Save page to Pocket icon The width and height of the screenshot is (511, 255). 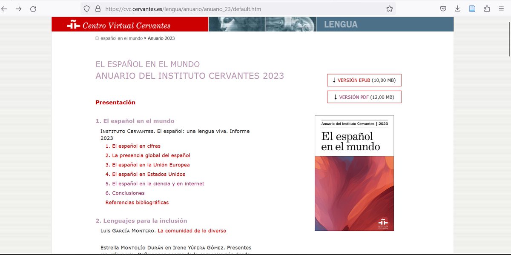(x=443, y=9)
